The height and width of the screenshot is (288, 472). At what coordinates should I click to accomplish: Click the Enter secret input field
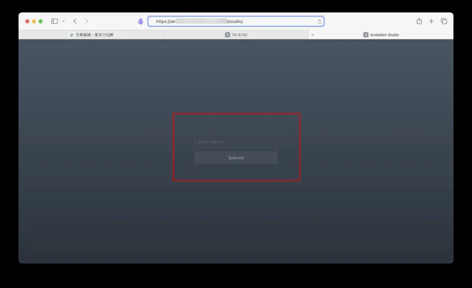point(236,141)
